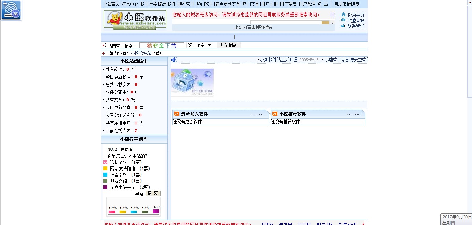Open the 用户管理 navigation item
Image resolution: width=472 pixels, height=225 pixels.
pos(307,4)
